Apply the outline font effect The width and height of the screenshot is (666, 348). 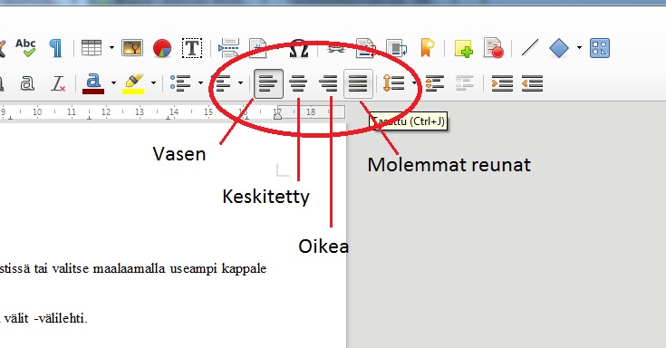(x=27, y=83)
